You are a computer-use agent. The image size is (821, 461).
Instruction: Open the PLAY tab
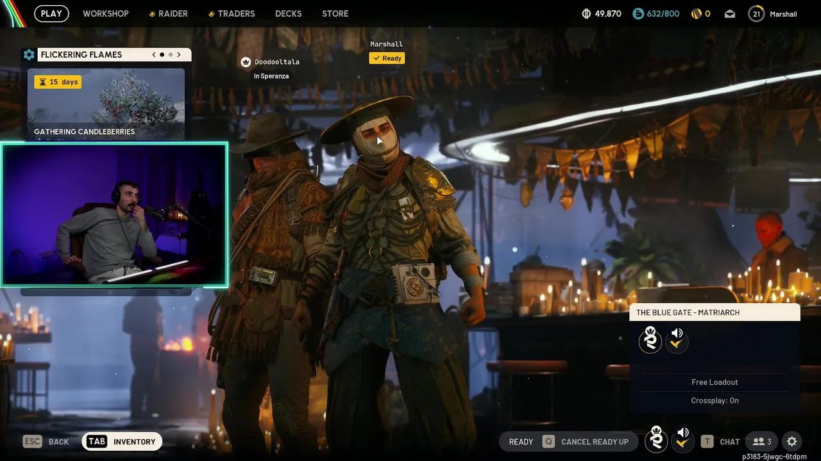[51, 13]
